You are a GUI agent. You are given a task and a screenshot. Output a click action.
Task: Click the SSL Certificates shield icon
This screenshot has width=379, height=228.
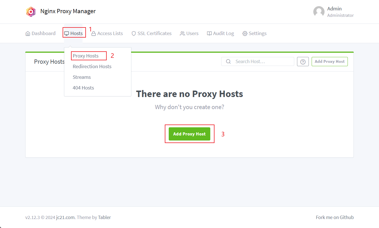134,34
